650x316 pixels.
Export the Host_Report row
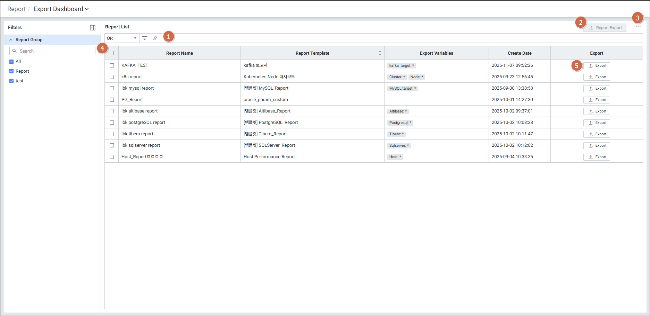[x=597, y=157]
